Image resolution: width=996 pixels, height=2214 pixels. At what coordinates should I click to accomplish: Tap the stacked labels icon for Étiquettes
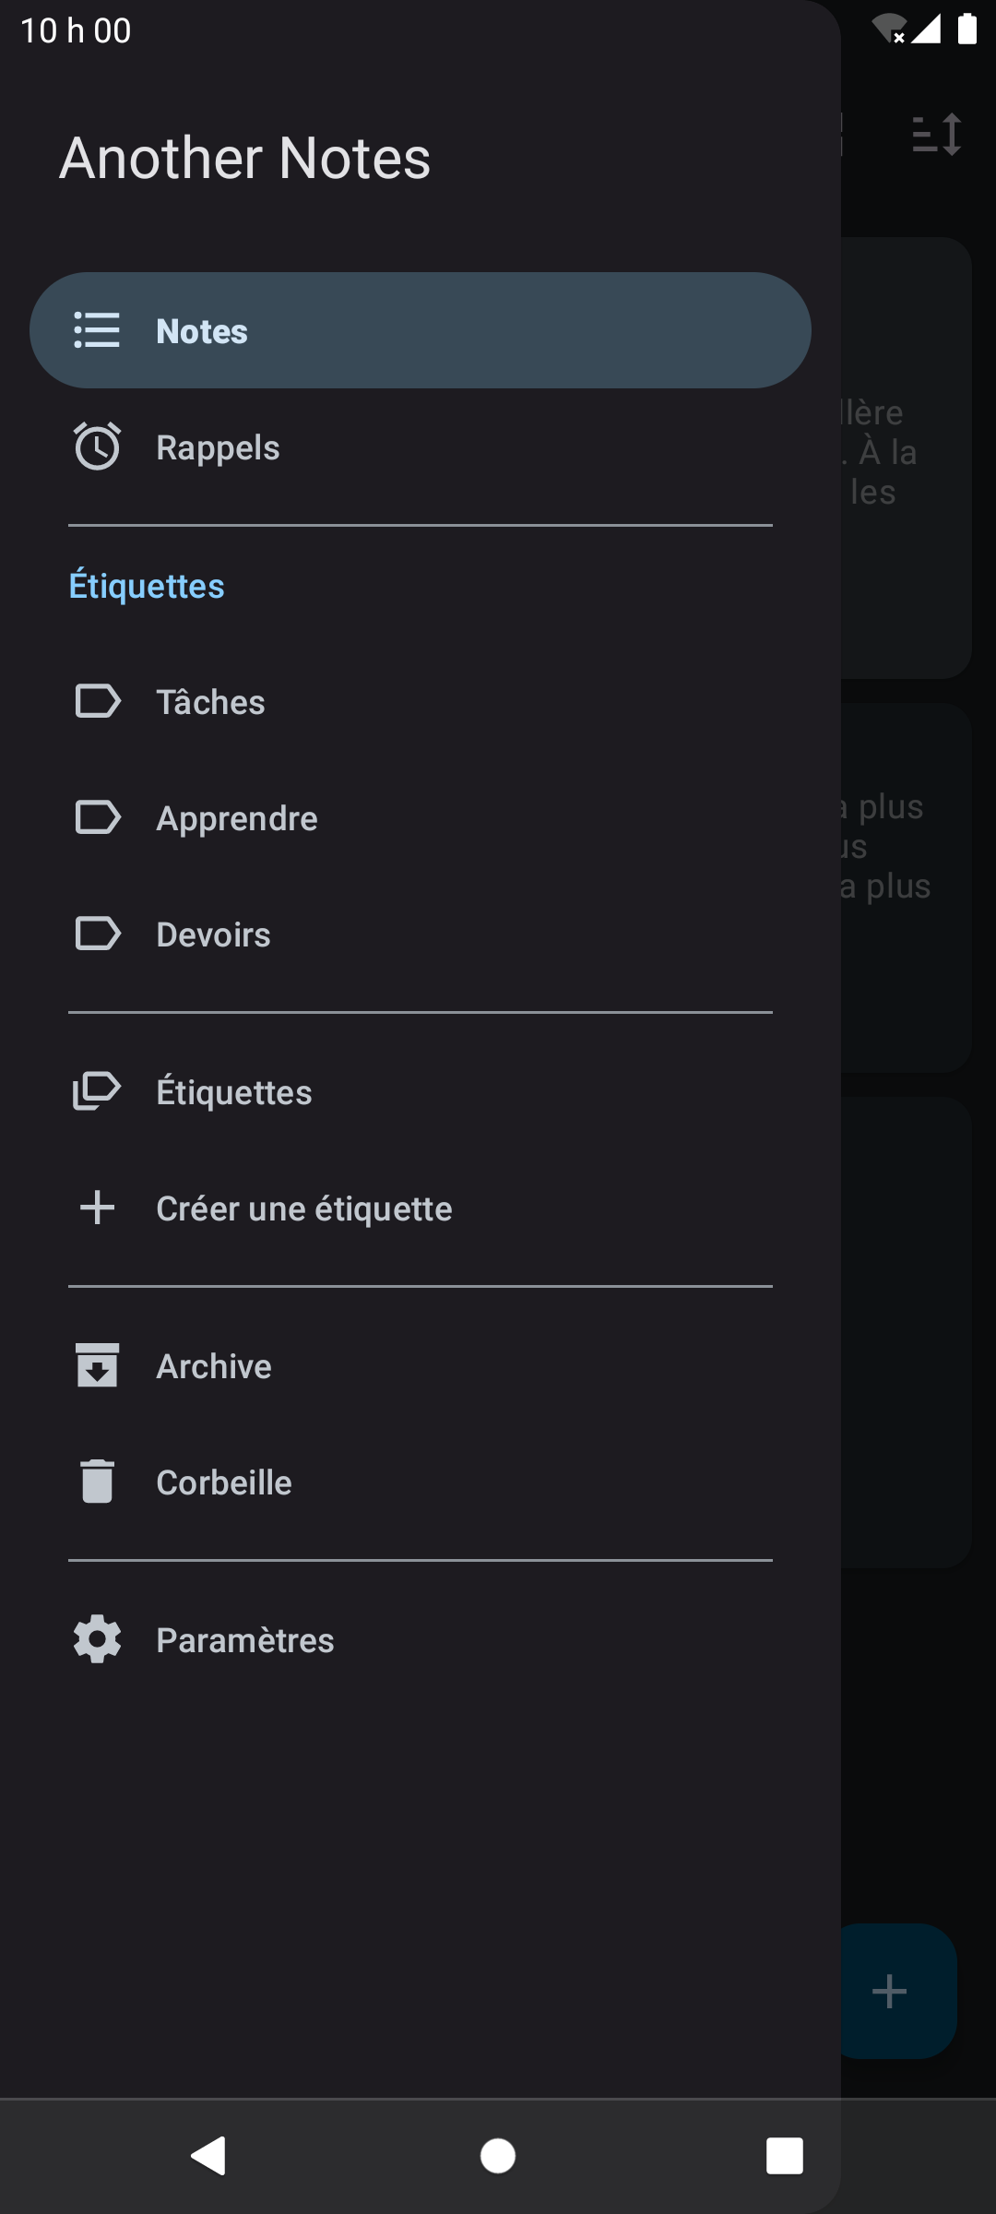pos(97,1091)
